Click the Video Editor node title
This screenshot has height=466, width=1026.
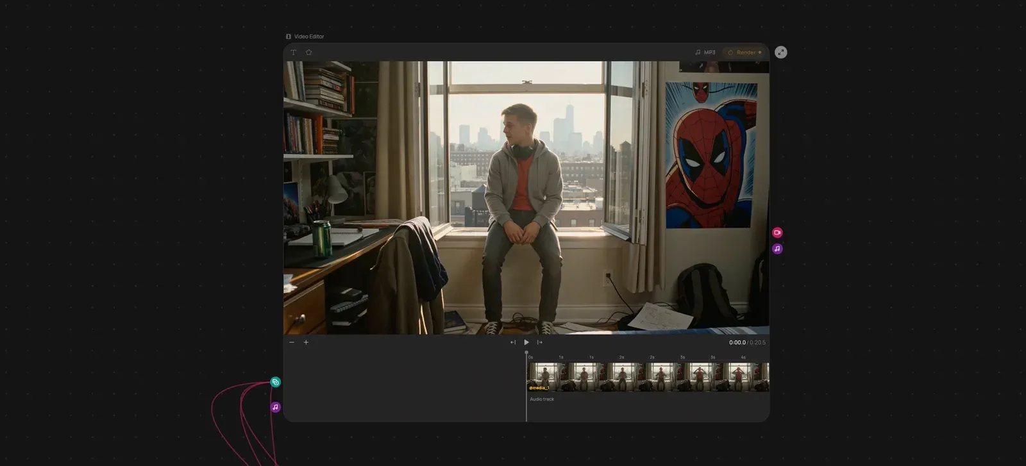(x=309, y=37)
